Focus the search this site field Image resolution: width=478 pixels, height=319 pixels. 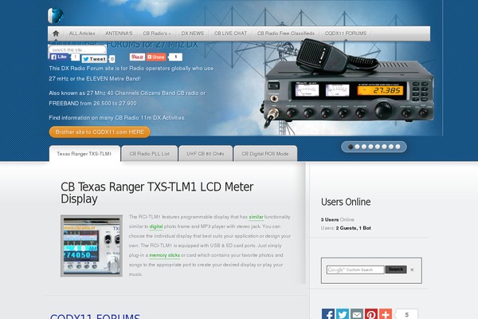[x=77, y=49]
